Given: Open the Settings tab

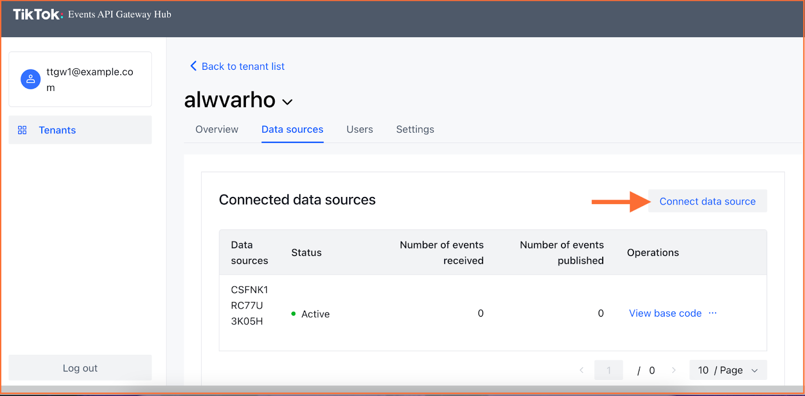Looking at the screenshot, I should tap(415, 129).
